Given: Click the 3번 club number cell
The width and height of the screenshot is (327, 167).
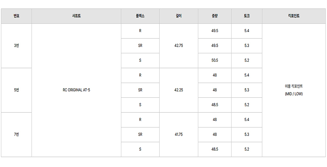Looking at the screenshot, I should (x=16, y=46).
